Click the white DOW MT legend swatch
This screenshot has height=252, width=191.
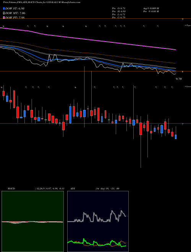[x=4, y=13]
